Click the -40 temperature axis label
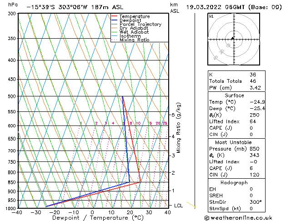286x221 pixels. (17, 212)
